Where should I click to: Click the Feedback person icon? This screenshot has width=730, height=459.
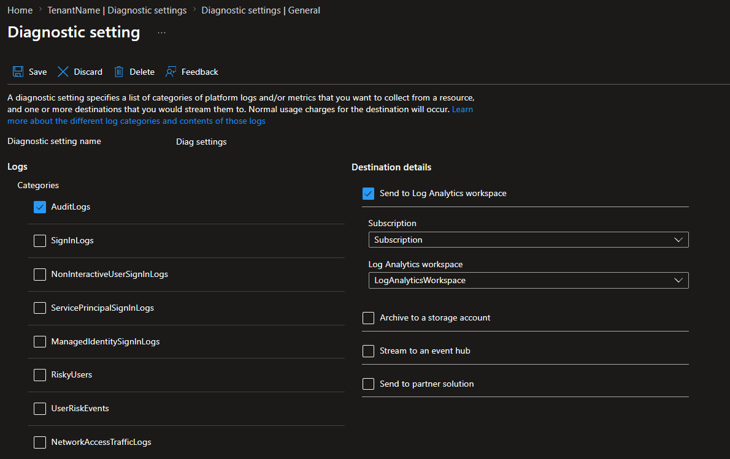171,72
